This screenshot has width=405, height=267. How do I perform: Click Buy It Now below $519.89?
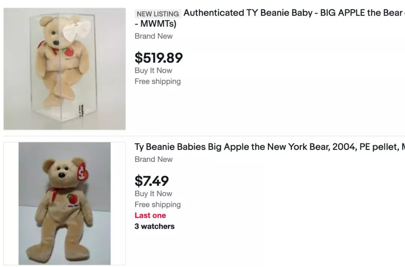pos(153,70)
